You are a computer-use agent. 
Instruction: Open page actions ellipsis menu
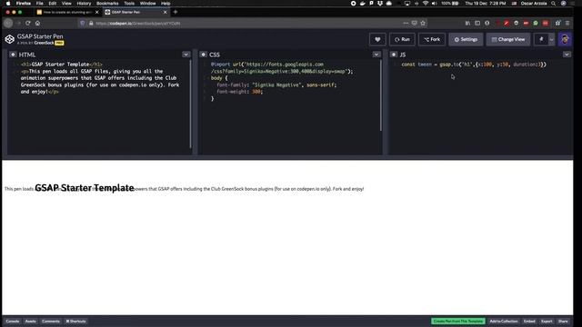tap(406, 23)
